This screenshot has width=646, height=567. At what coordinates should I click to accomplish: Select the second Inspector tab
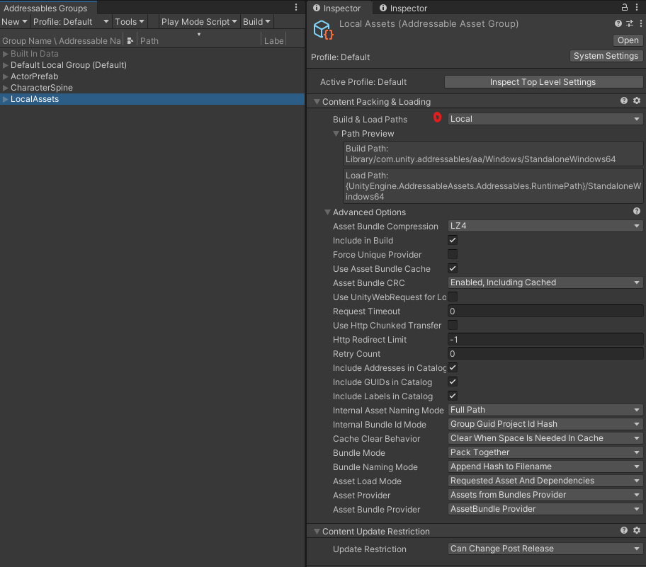tap(403, 8)
